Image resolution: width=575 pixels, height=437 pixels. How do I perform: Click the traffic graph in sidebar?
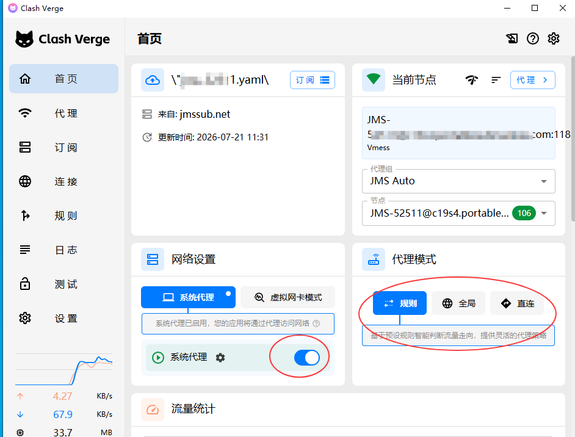tap(64, 369)
